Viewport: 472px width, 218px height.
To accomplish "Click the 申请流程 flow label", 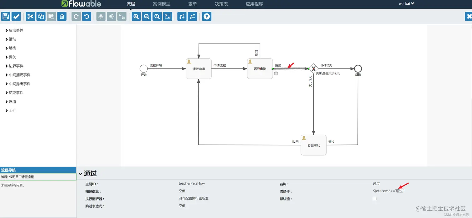I will click(x=219, y=65).
